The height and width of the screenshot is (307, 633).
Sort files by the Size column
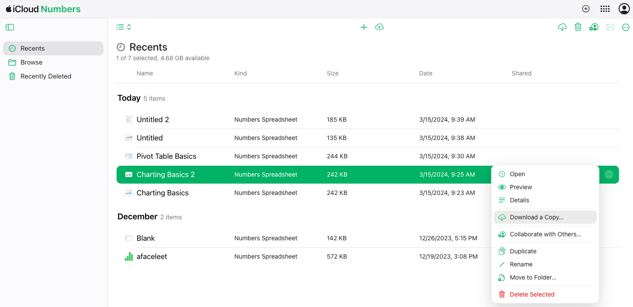333,73
